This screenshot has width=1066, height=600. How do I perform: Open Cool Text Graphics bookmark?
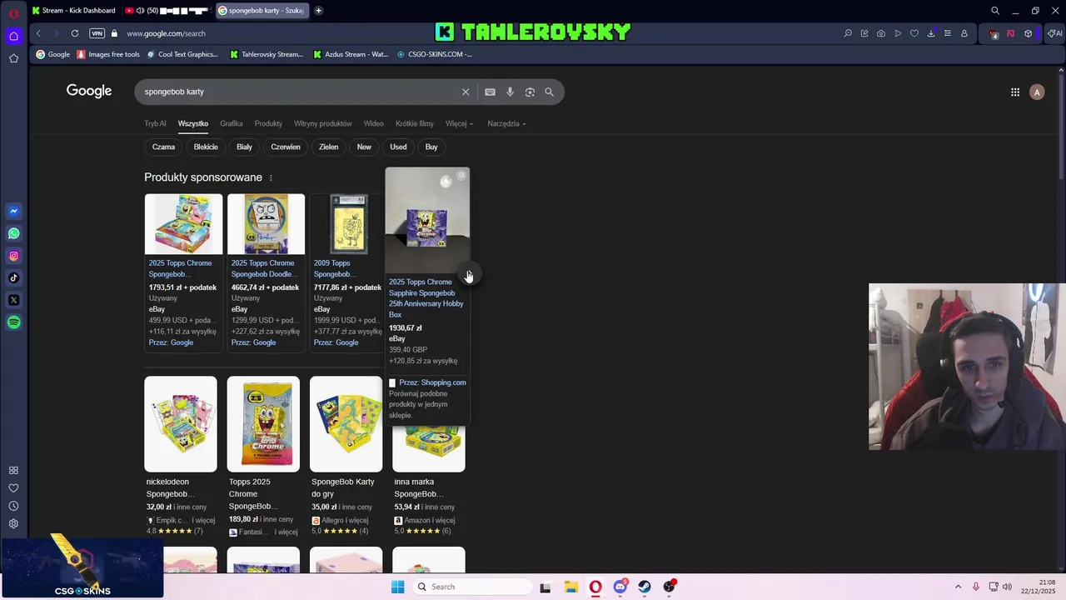point(182,54)
